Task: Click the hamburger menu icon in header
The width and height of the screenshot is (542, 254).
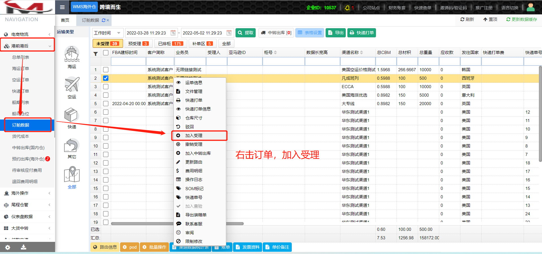Action: (x=62, y=7)
